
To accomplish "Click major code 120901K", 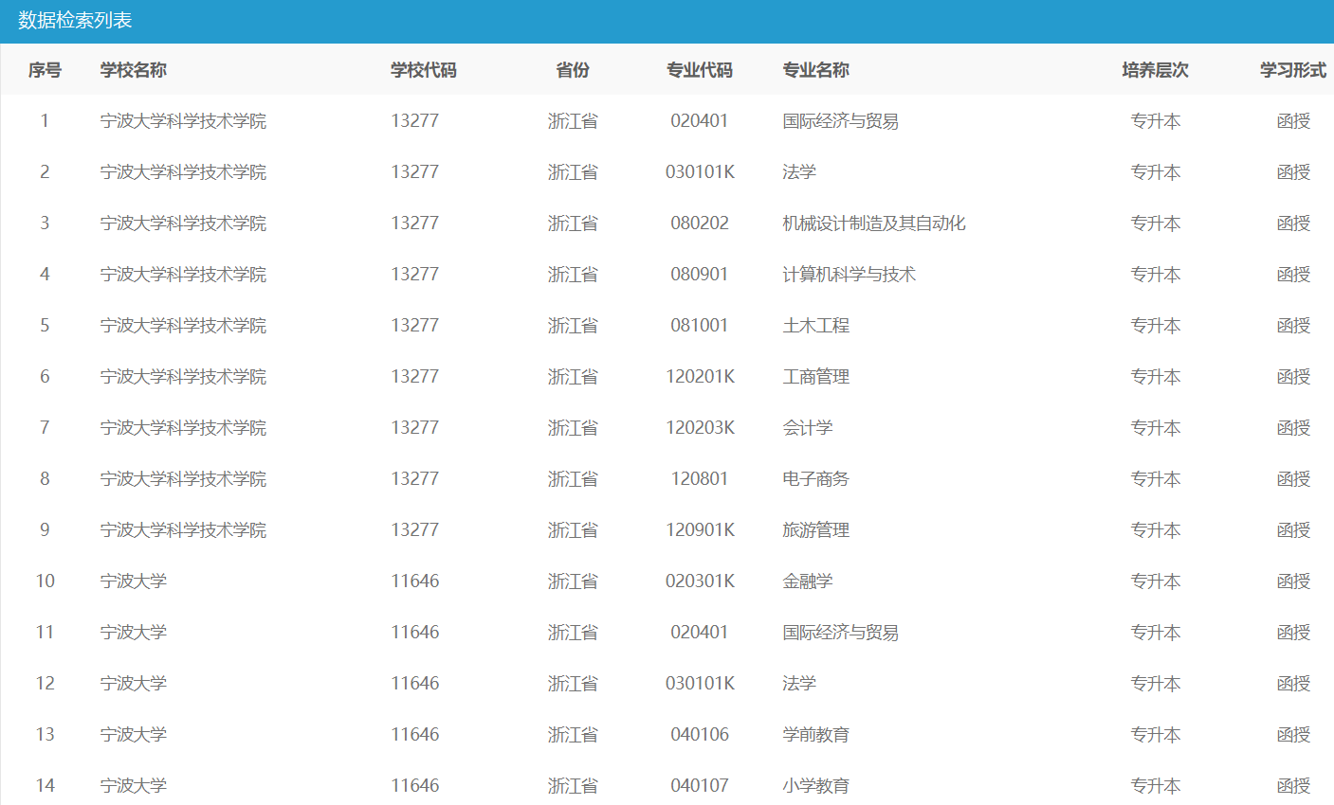I will click(700, 530).
